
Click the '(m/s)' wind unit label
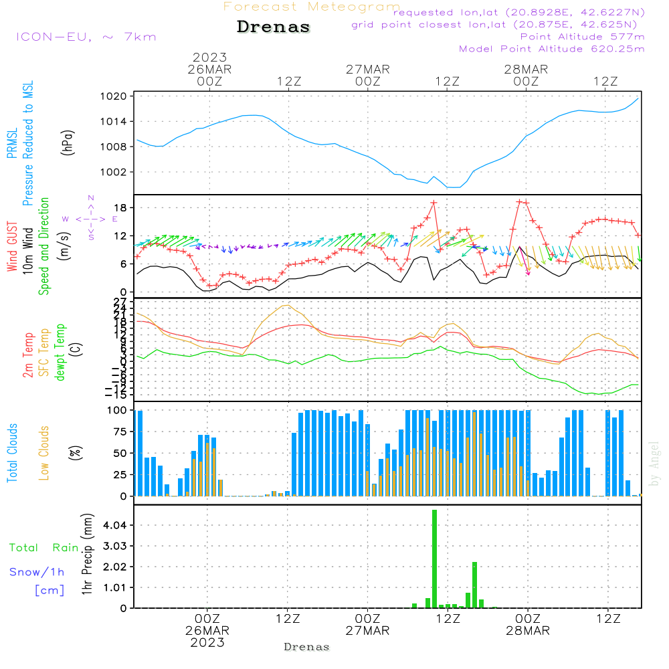[x=65, y=246]
